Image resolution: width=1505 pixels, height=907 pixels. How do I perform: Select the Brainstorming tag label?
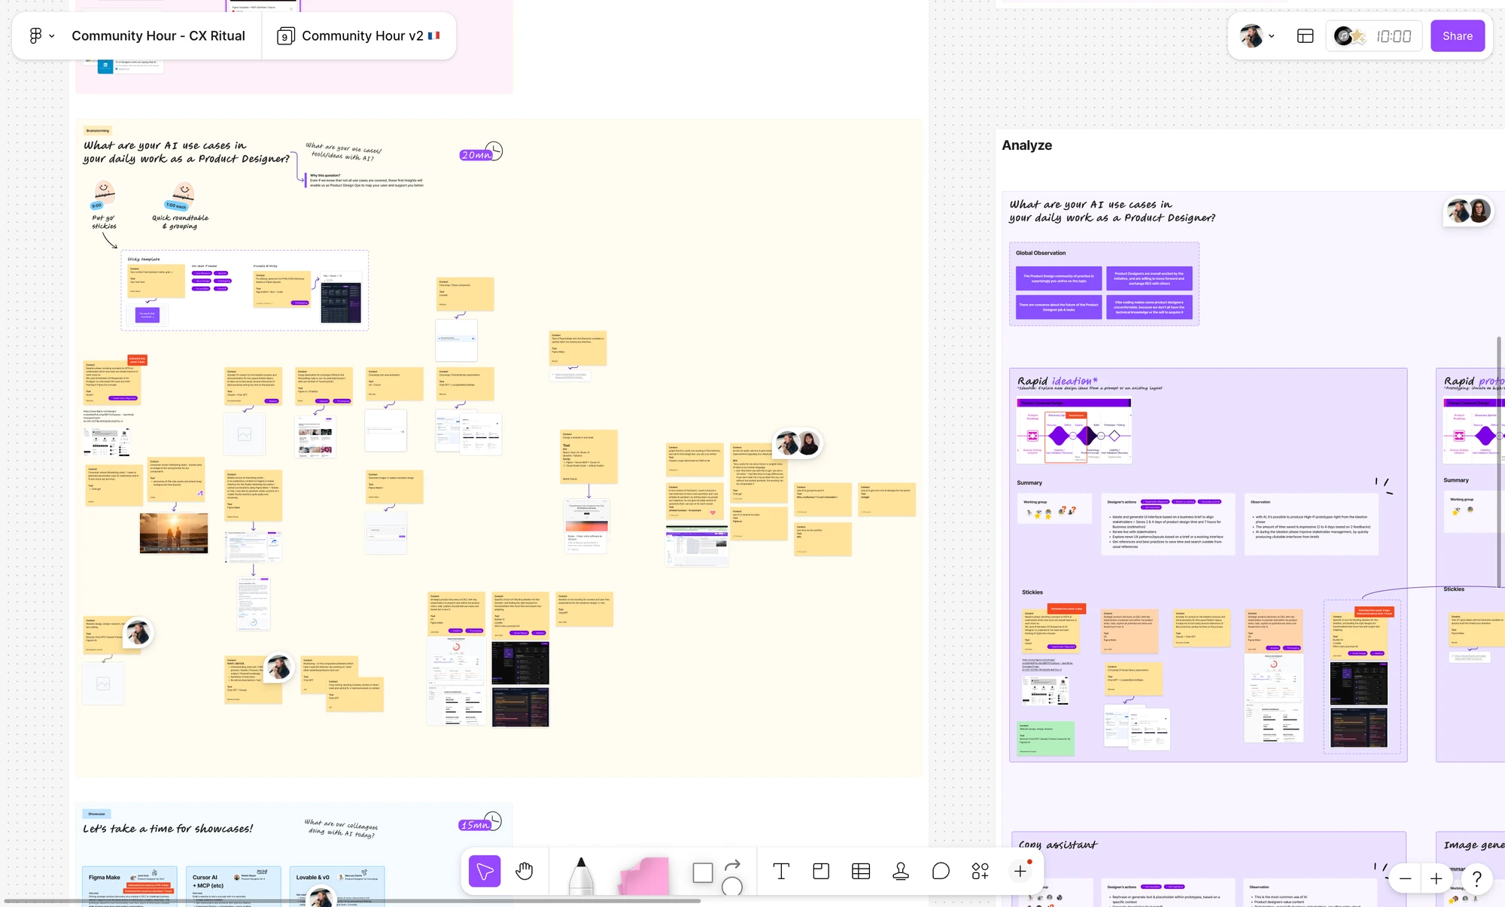[x=97, y=130]
